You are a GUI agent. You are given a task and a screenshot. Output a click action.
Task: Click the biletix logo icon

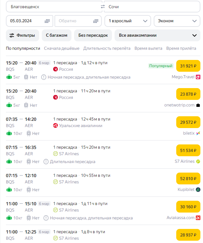pyautogui.click(x=198, y=133)
